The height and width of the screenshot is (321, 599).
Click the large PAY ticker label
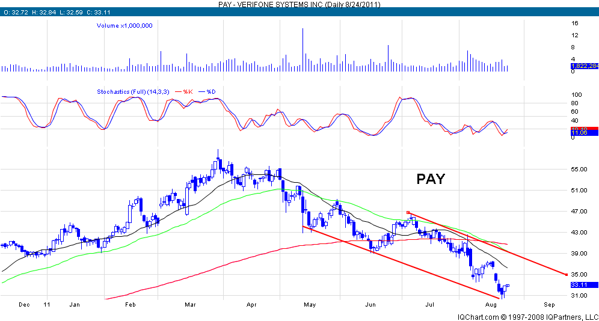[431, 179]
